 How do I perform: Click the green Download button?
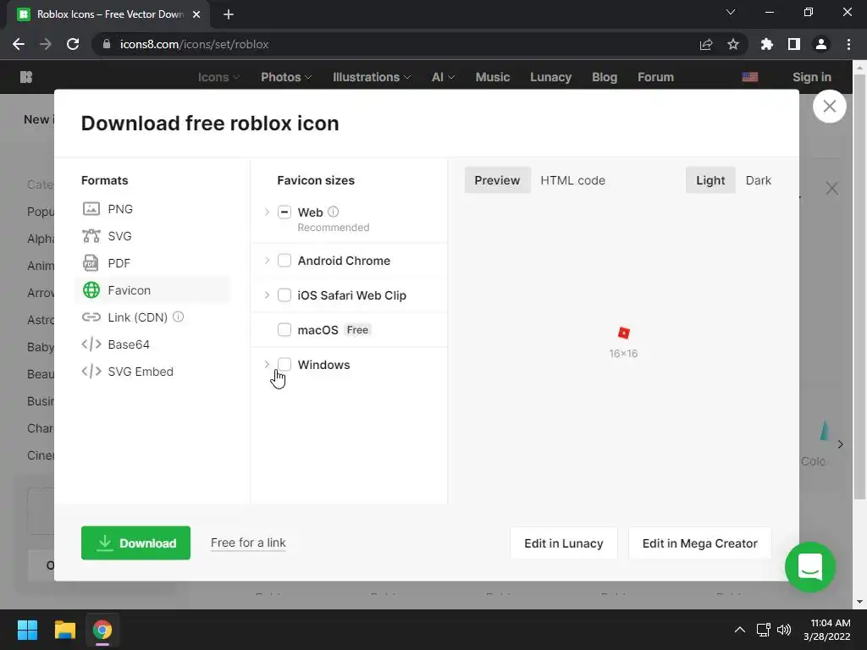(x=135, y=543)
